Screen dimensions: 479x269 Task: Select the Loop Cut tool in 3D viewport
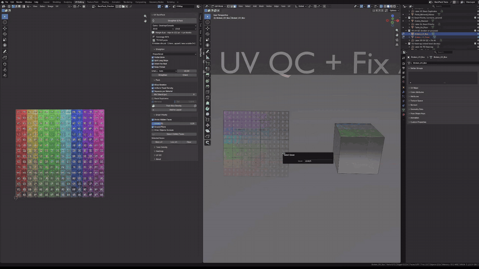click(208, 92)
